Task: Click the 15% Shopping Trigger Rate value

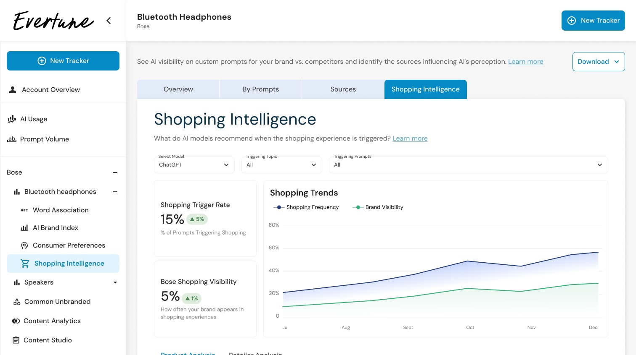Action: click(x=172, y=219)
